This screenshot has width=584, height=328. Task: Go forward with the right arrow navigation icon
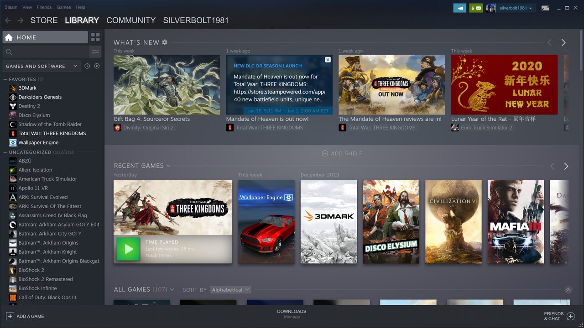click(20, 20)
